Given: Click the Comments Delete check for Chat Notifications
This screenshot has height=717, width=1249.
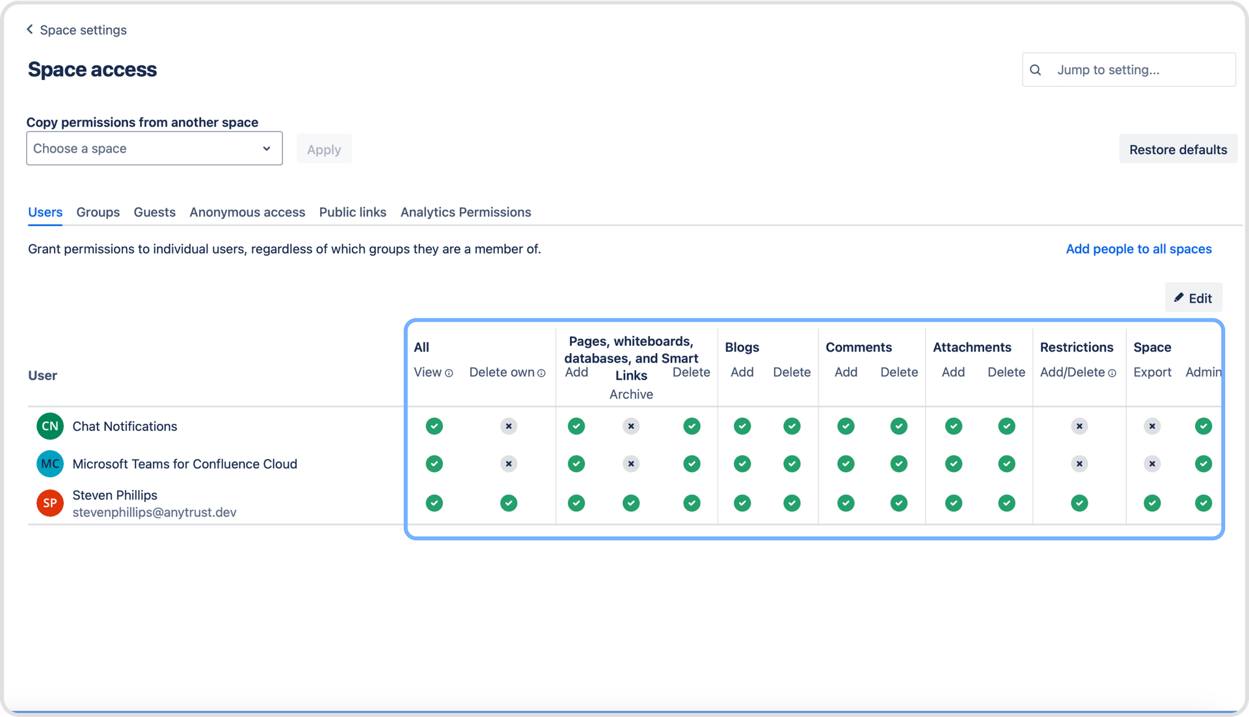Looking at the screenshot, I should (x=899, y=426).
